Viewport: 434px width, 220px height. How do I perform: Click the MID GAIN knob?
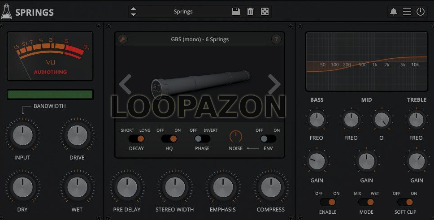tap(366, 162)
